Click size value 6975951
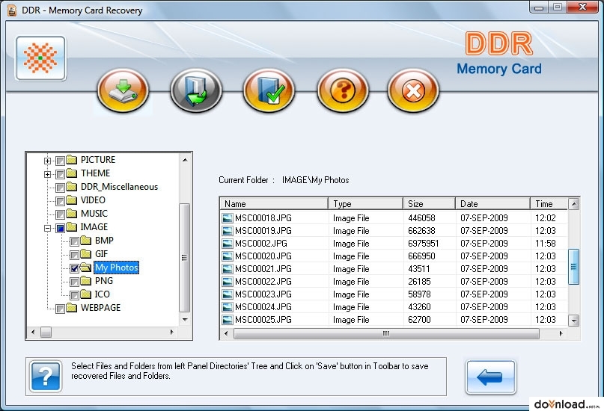604x411 pixels. (x=424, y=244)
